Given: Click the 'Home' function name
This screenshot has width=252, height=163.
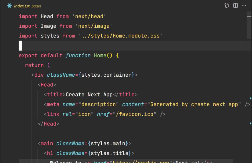Looking at the screenshot, I should pyautogui.click(x=100, y=55).
